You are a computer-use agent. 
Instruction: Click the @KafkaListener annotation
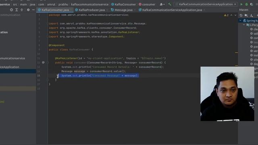[66, 58]
